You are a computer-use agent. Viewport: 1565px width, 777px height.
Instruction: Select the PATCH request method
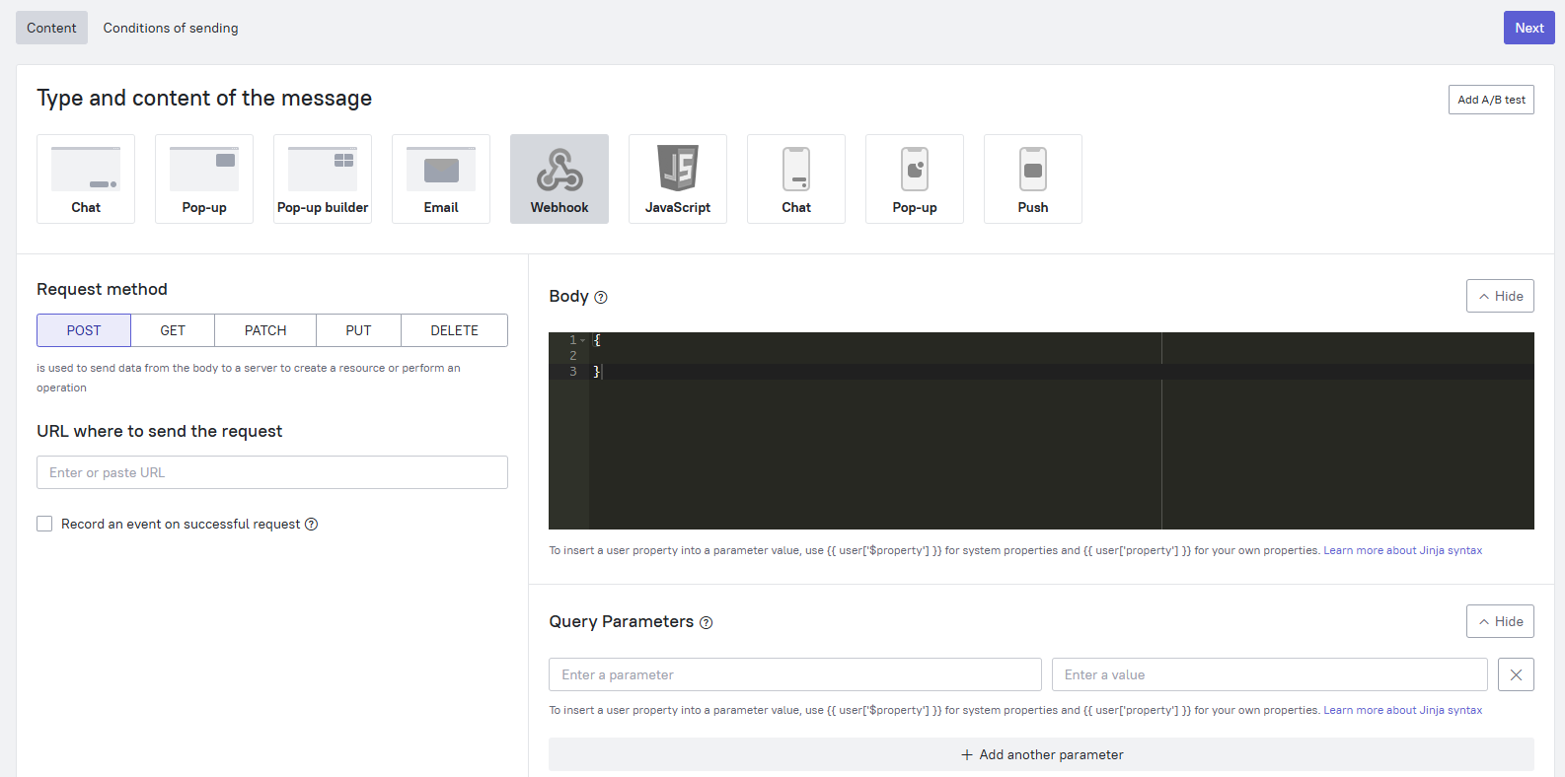pyautogui.click(x=265, y=330)
